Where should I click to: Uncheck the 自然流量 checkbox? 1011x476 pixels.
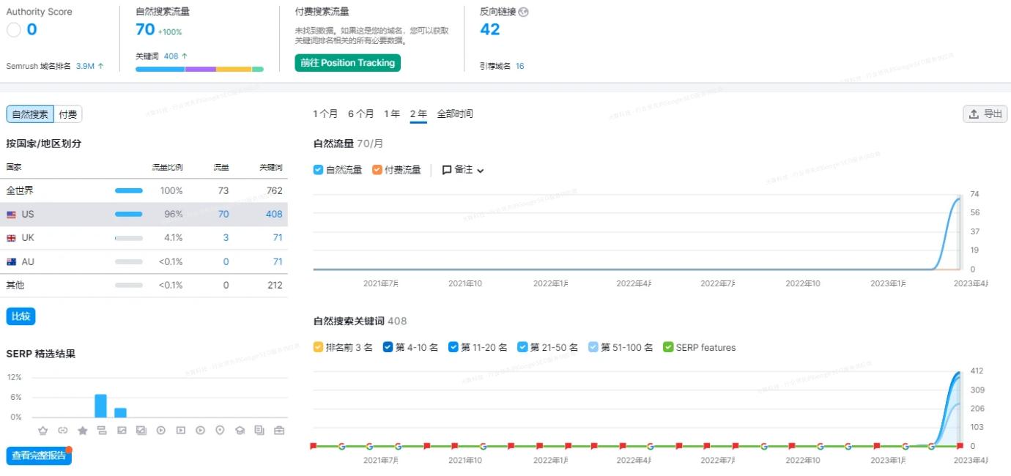317,169
